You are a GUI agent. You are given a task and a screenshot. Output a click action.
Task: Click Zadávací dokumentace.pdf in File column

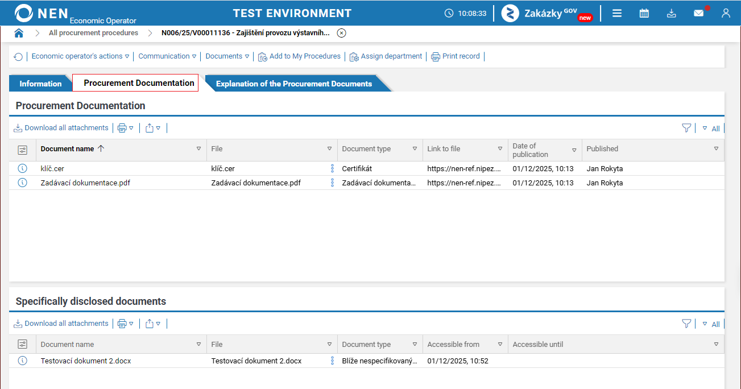pos(256,183)
